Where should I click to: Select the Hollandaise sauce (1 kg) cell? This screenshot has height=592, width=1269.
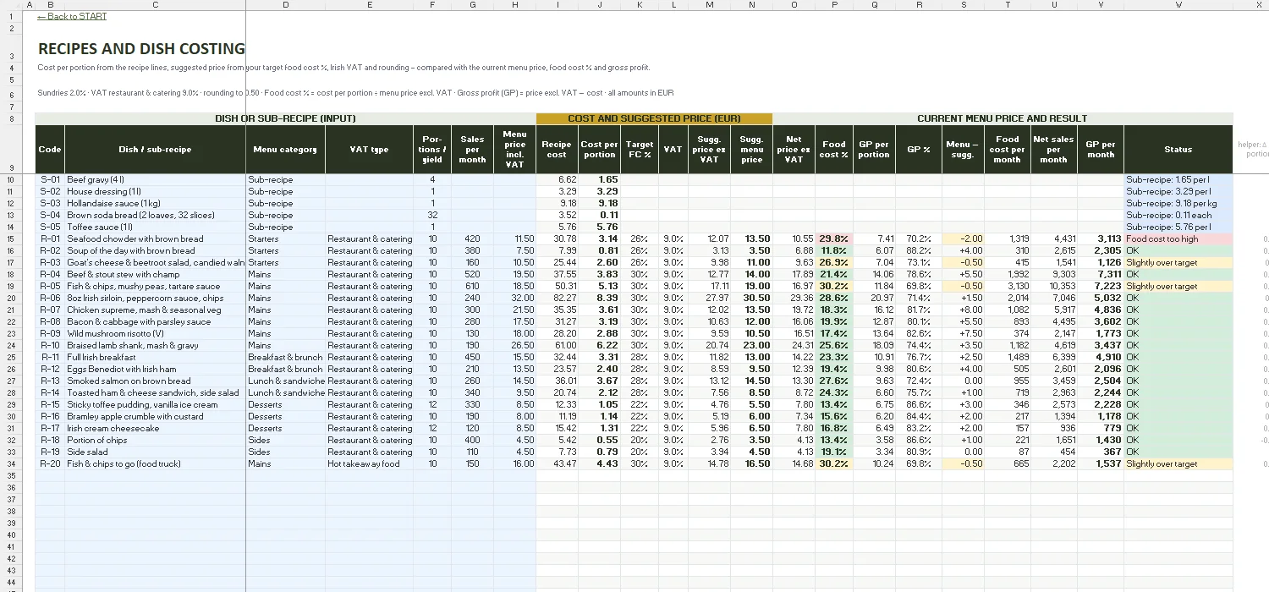(156, 203)
